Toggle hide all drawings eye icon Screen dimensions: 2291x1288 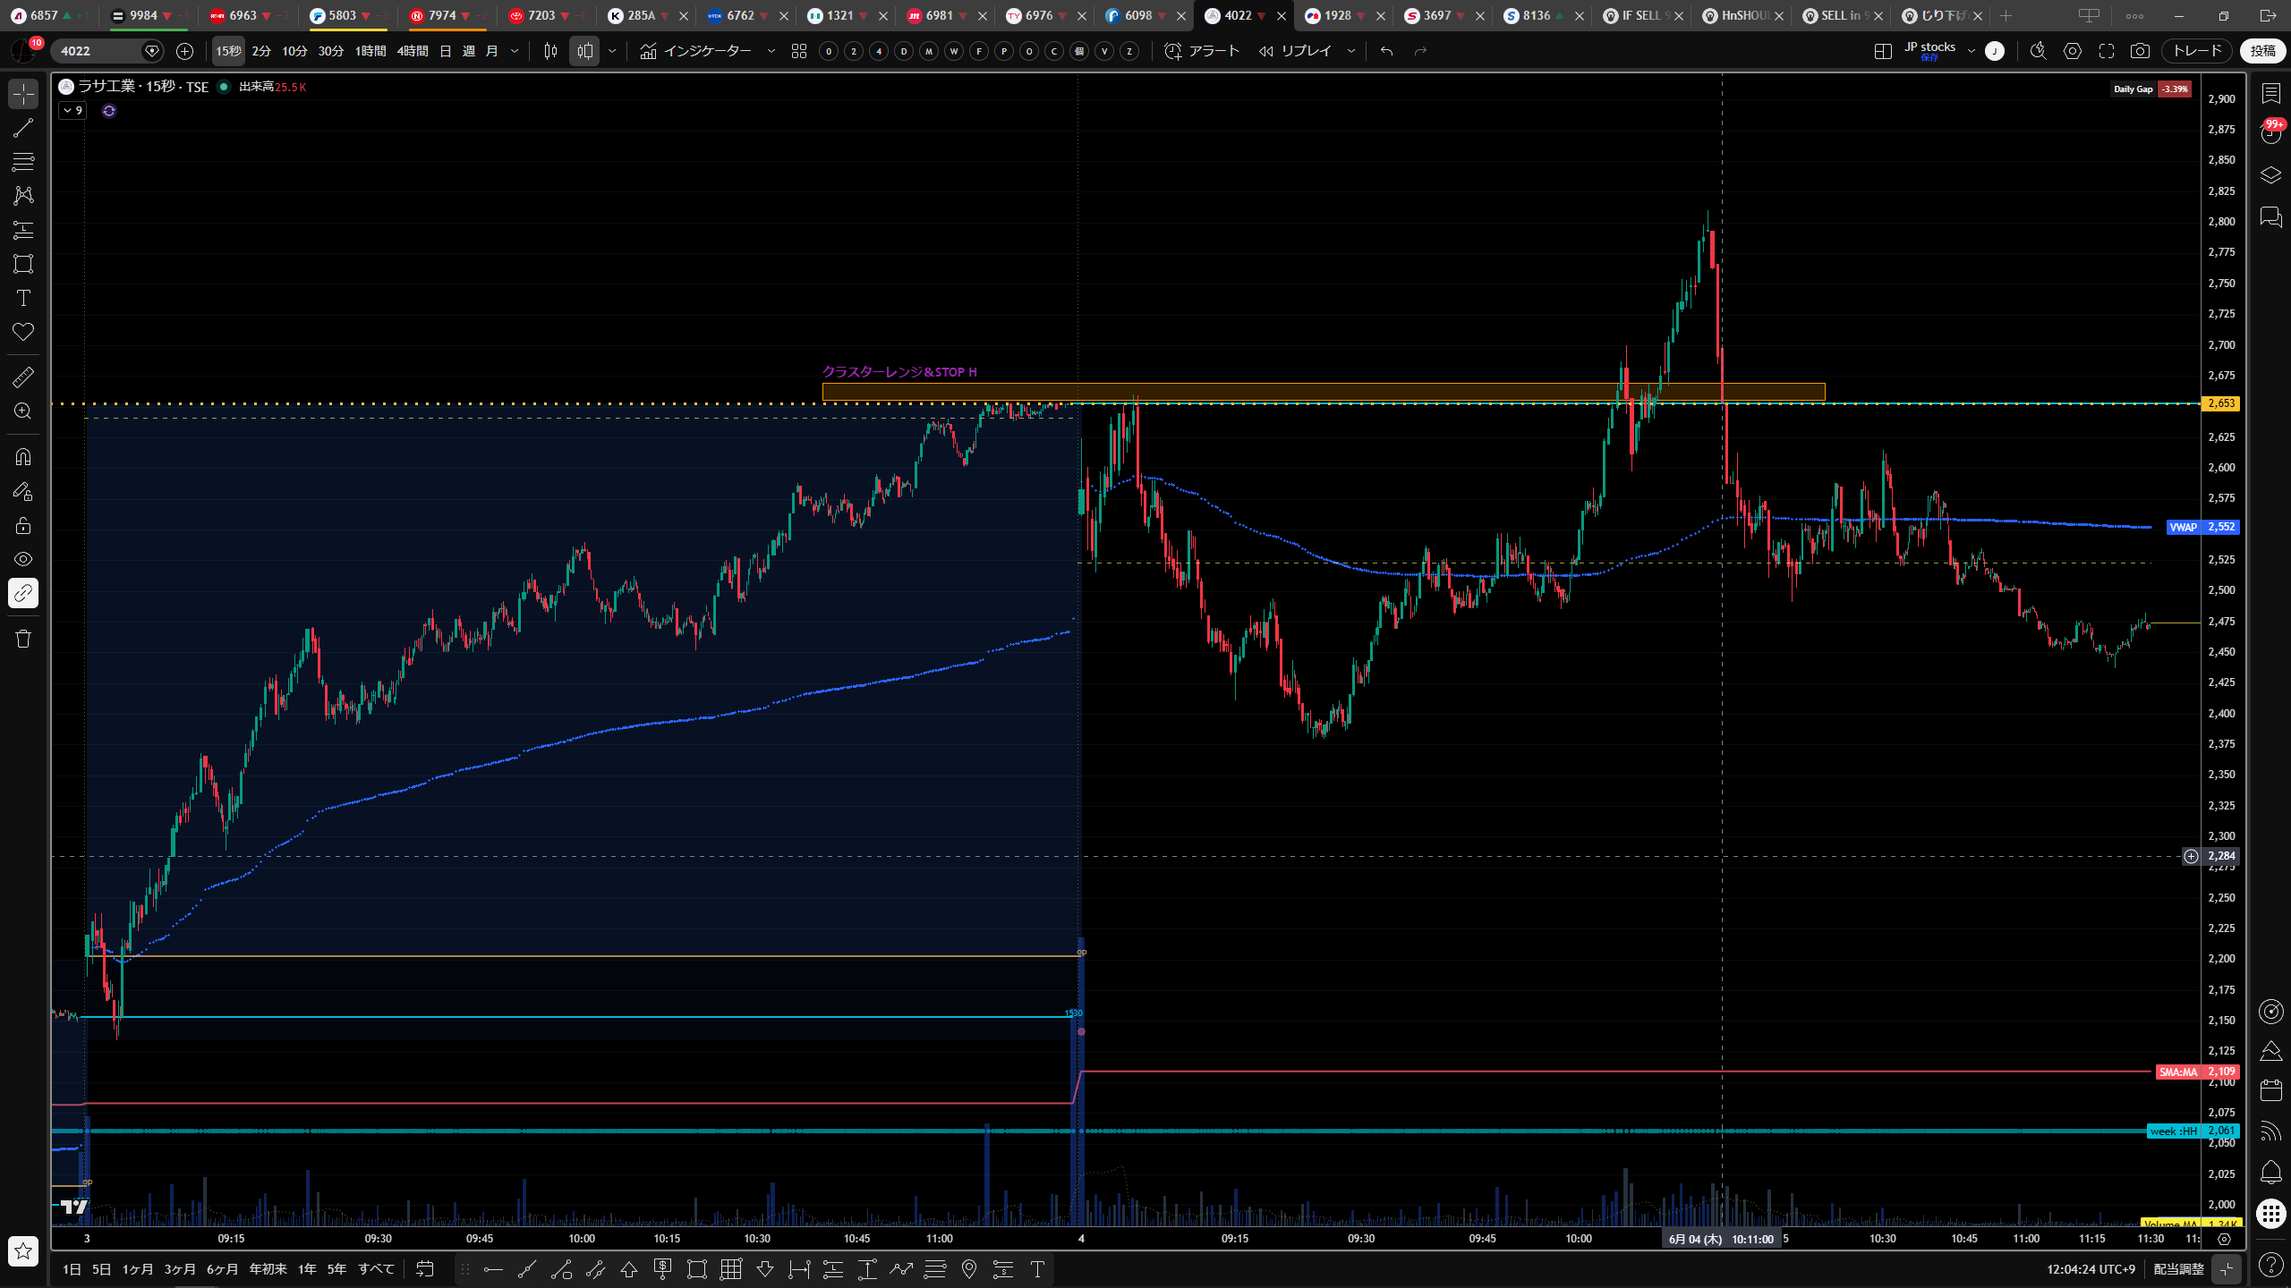point(23,559)
